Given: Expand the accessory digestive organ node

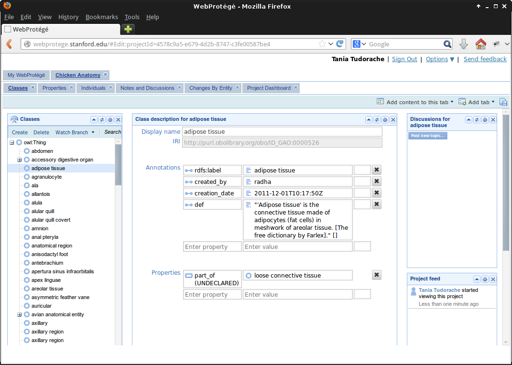Looking at the screenshot, I should click(x=19, y=160).
